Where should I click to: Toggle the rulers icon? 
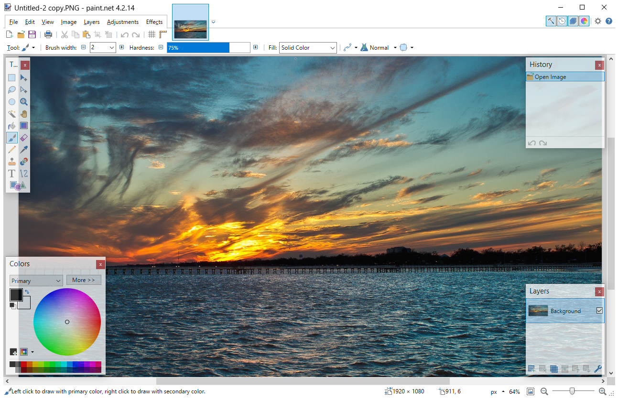(163, 34)
